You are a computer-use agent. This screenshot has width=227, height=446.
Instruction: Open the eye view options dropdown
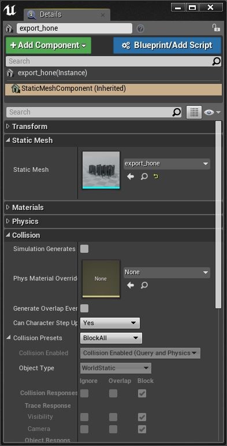[x=212, y=112]
